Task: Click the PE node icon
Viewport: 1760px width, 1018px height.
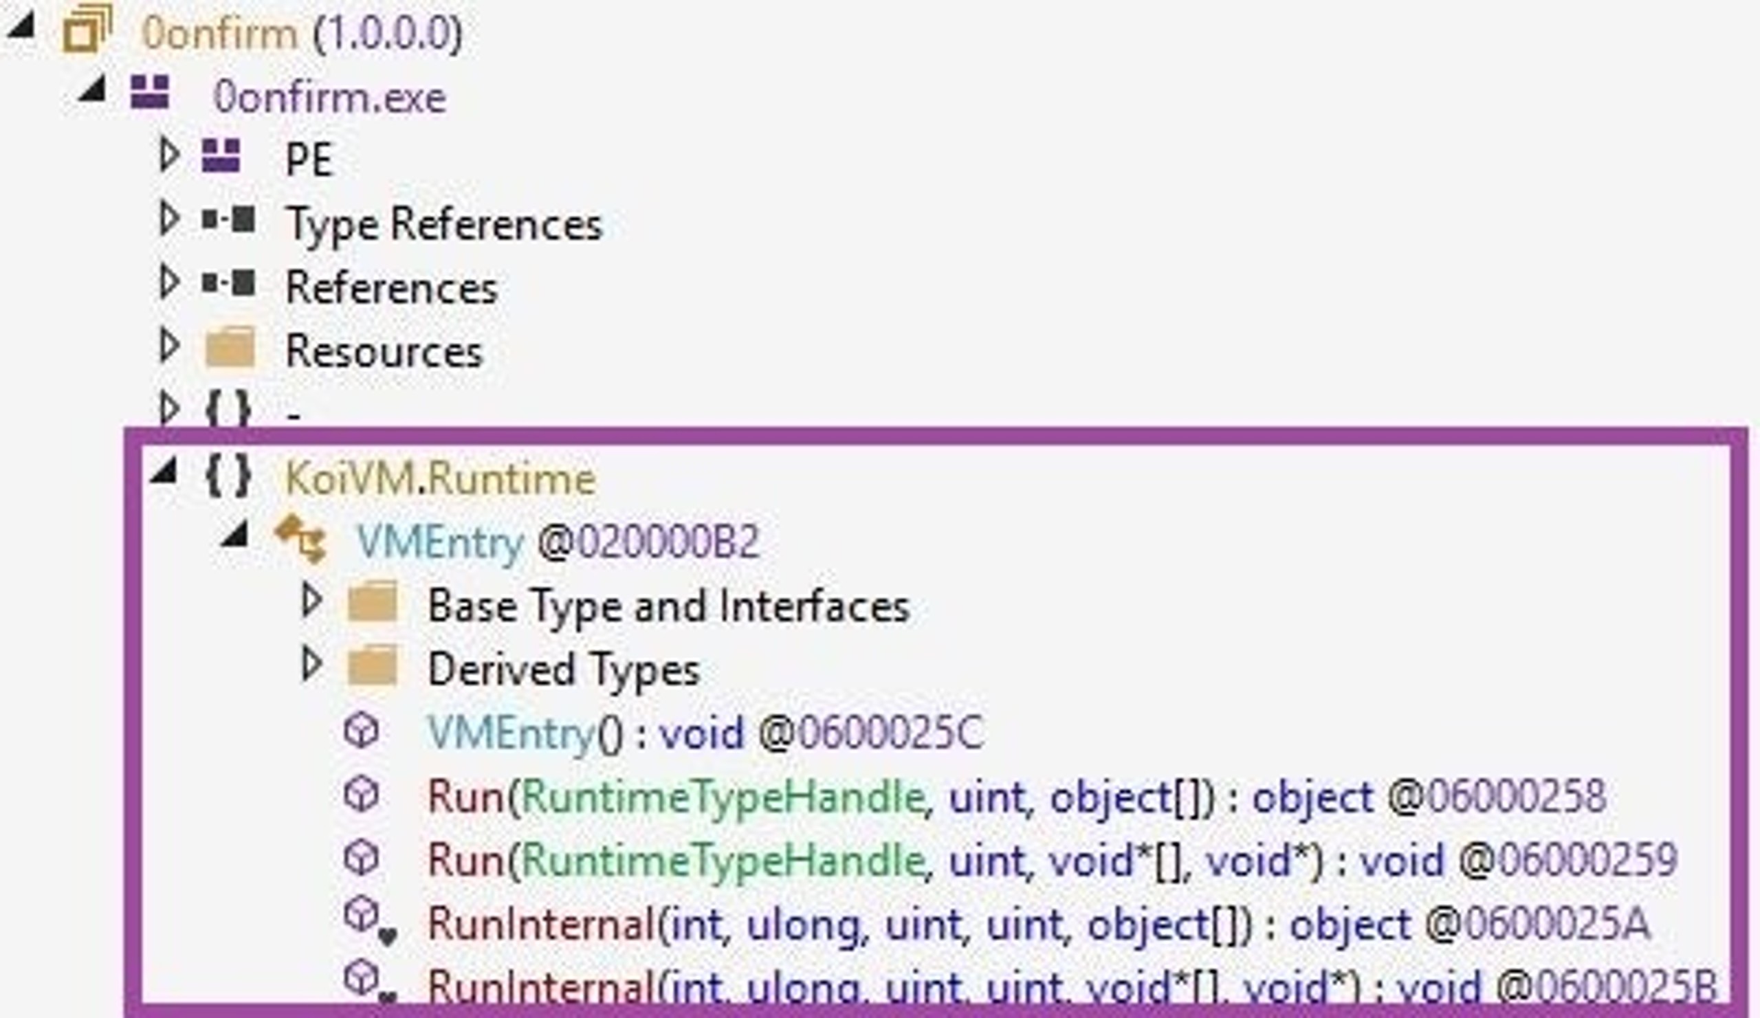Action: point(221,156)
